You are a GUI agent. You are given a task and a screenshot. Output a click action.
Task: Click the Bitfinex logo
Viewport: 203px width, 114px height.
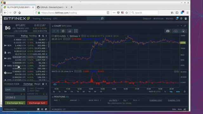(17, 19)
